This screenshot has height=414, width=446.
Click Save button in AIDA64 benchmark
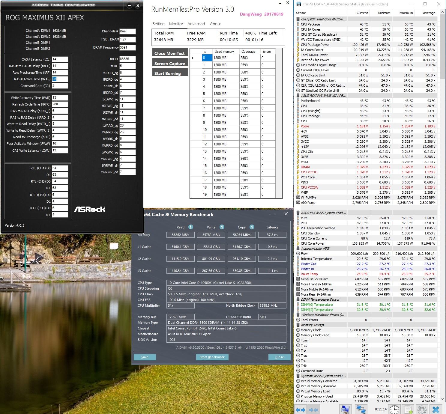(145, 357)
